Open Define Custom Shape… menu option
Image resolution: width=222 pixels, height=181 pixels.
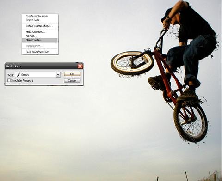click(39, 26)
